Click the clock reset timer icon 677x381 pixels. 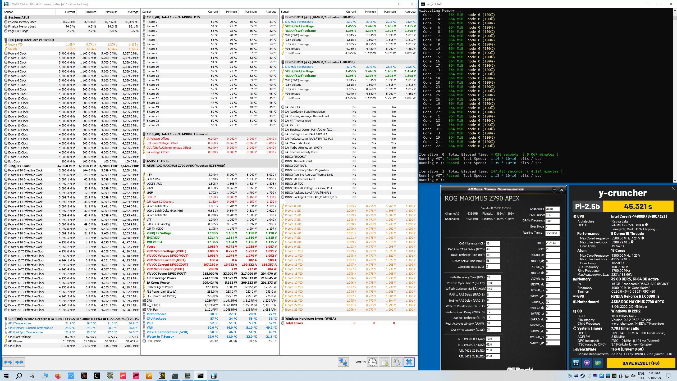pos(372,362)
